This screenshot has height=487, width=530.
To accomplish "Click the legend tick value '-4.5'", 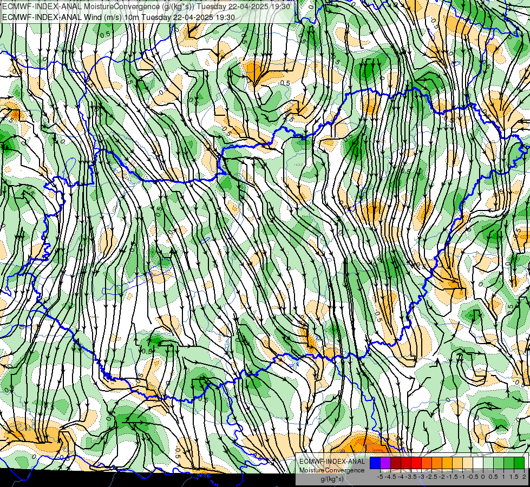I will 390,477.
